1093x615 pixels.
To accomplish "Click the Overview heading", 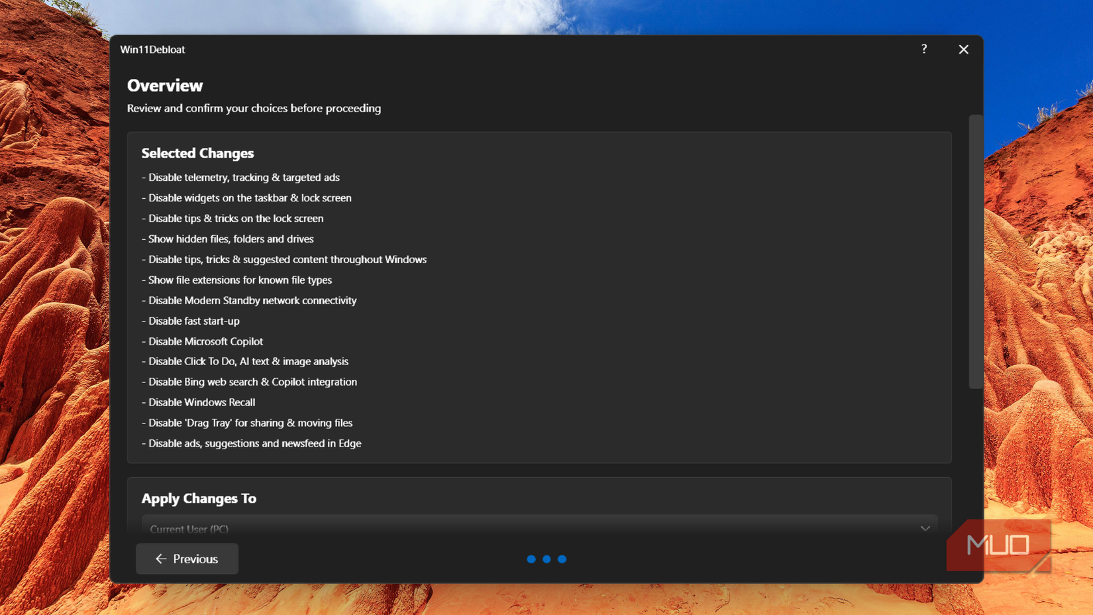I will coord(165,85).
